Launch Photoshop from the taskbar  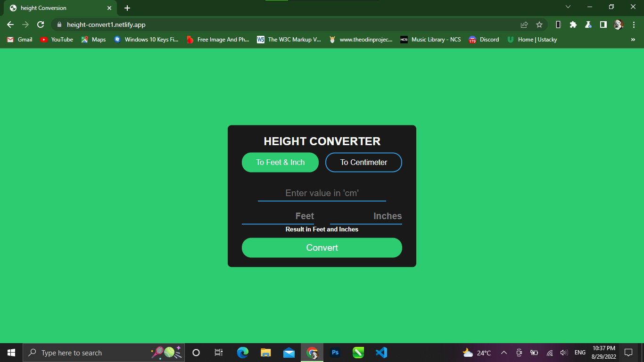point(335,352)
